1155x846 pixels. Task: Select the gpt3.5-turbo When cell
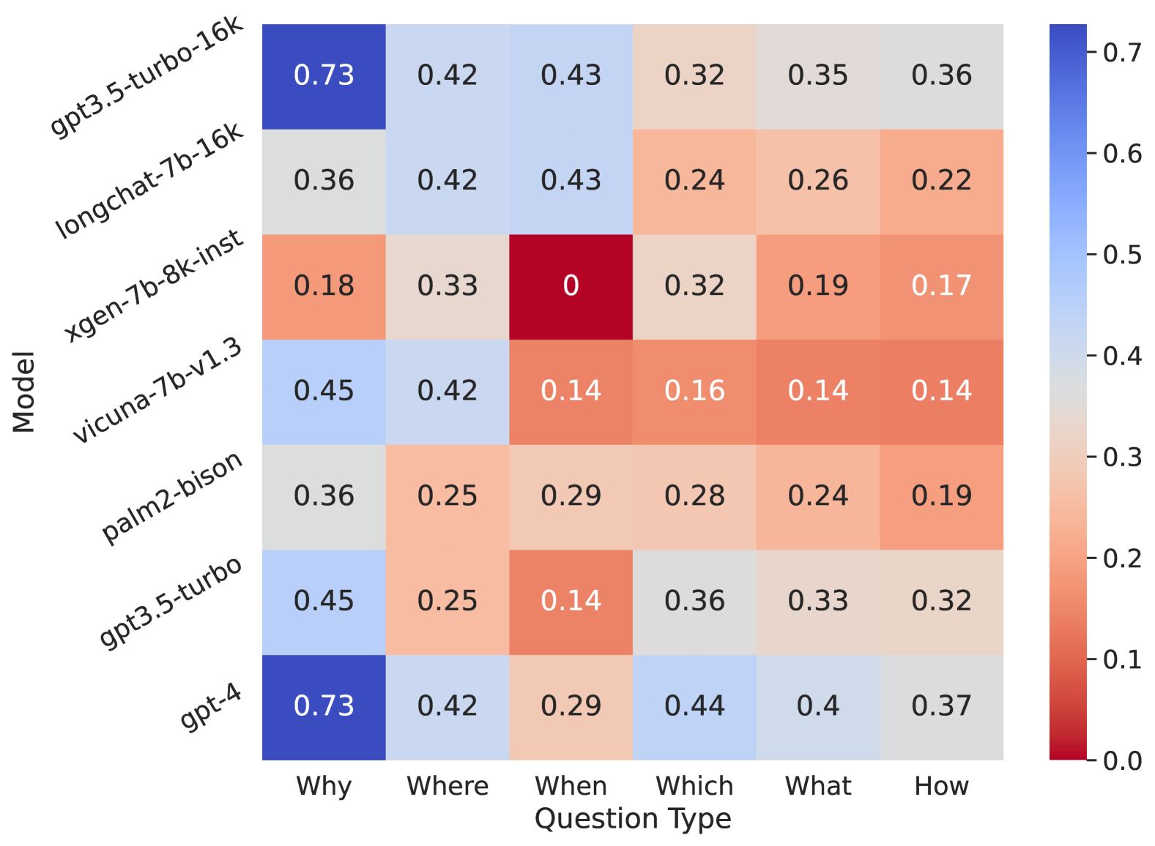[x=571, y=602]
